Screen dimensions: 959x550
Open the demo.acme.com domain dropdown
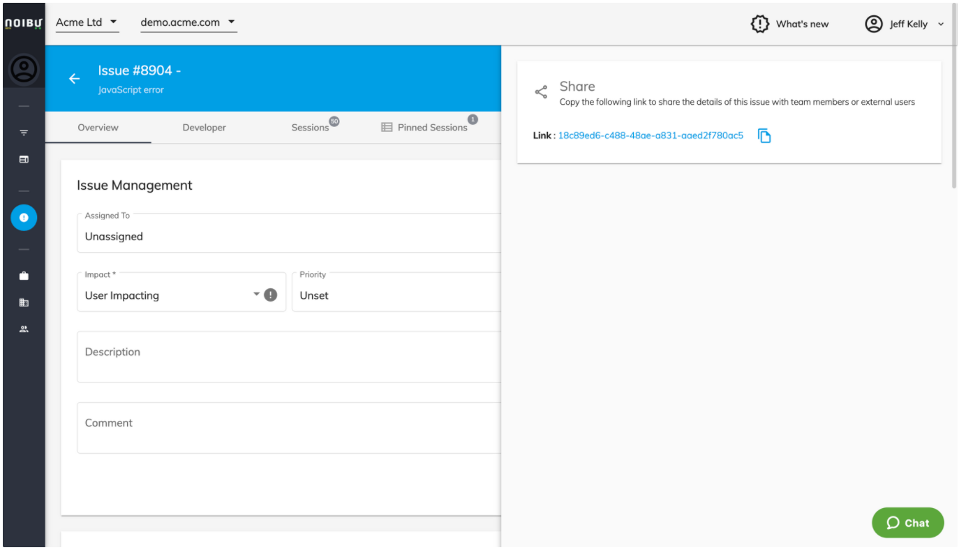[188, 22]
